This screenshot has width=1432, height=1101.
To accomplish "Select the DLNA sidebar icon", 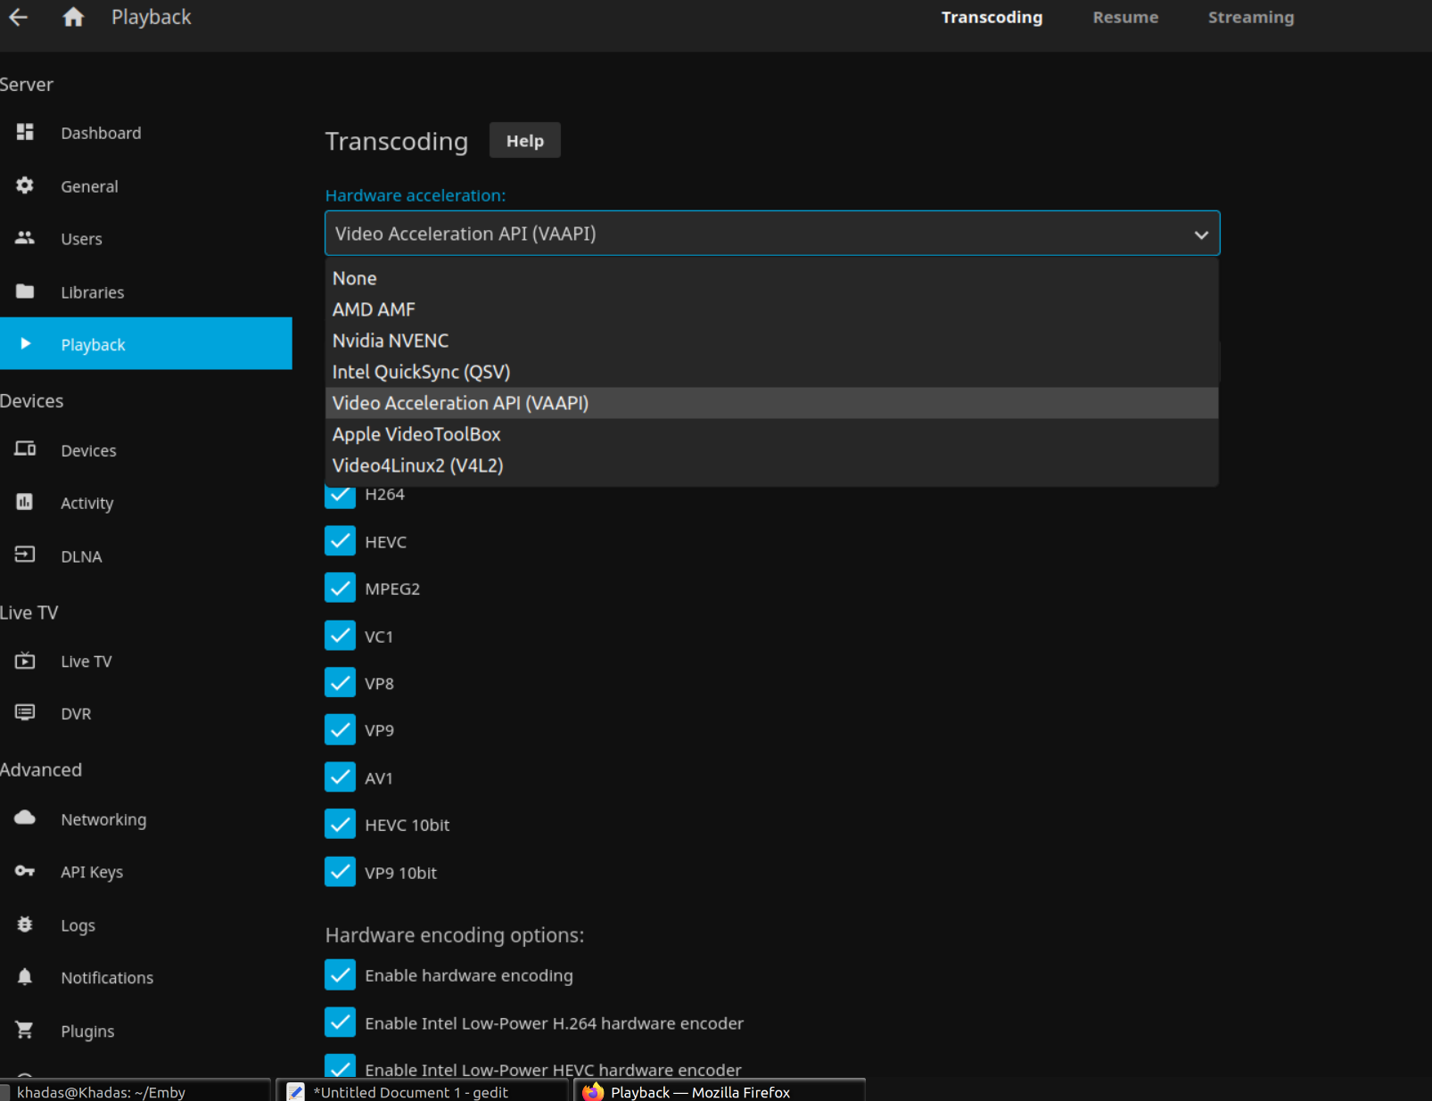I will pos(24,555).
